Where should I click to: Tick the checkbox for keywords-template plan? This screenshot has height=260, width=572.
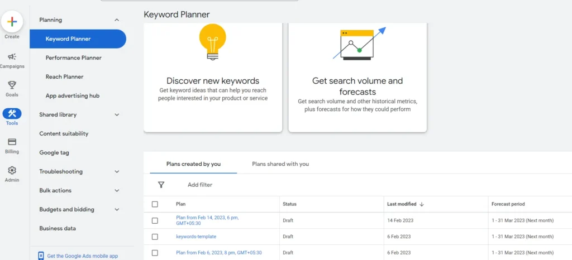click(155, 237)
